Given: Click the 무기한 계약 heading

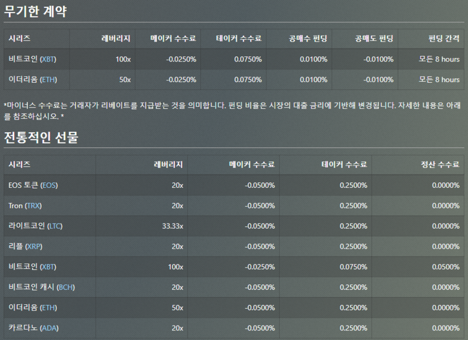Looking at the screenshot, I should [x=35, y=11].
